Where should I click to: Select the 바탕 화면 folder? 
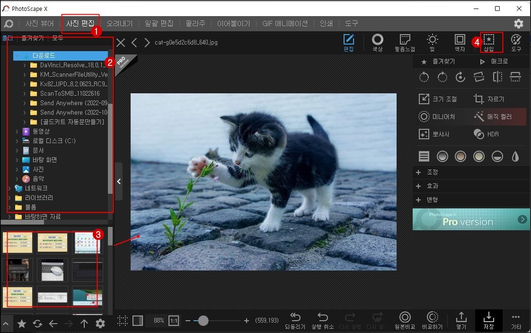[x=44, y=160]
